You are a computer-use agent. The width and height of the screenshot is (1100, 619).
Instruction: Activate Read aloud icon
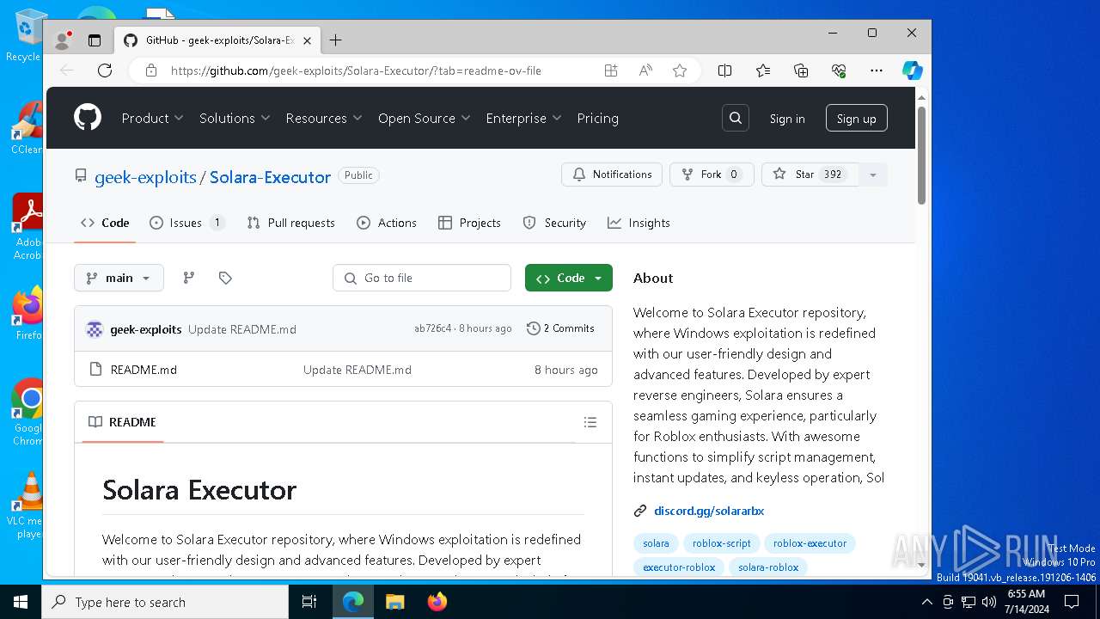click(x=645, y=70)
